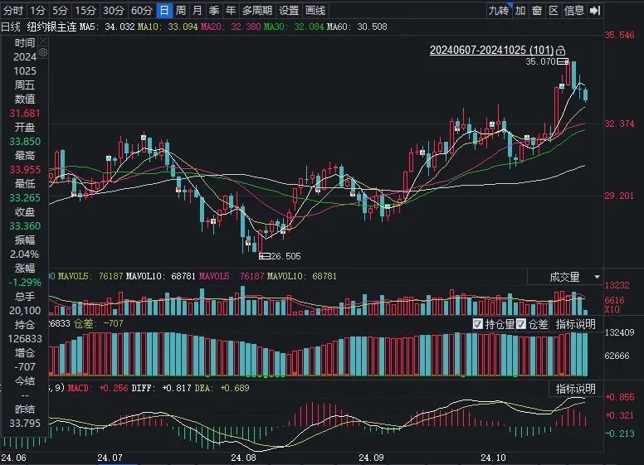Open 指标说明 for the MACD panel
The width and height of the screenshot is (644, 465).
coord(575,389)
